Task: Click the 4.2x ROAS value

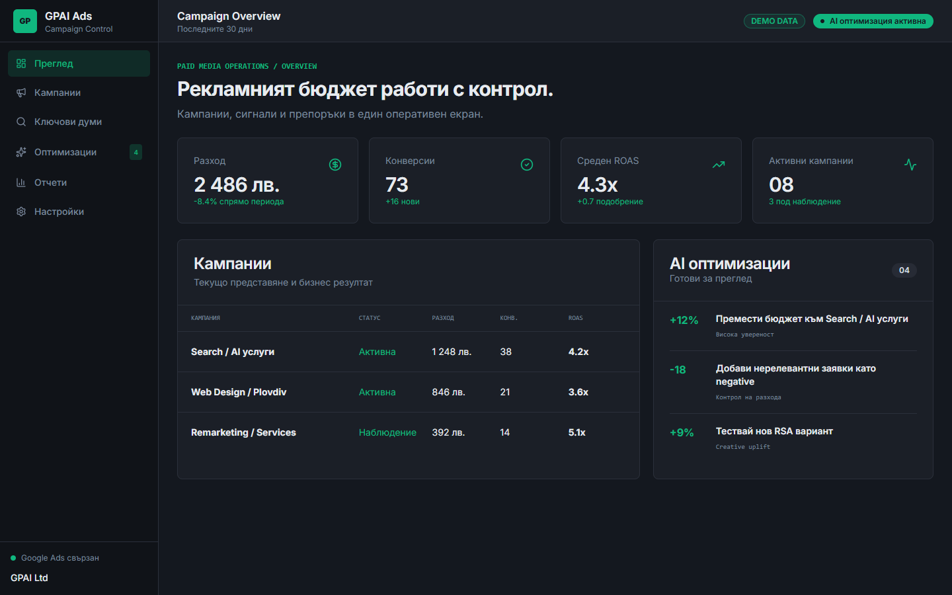Action: tap(578, 352)
